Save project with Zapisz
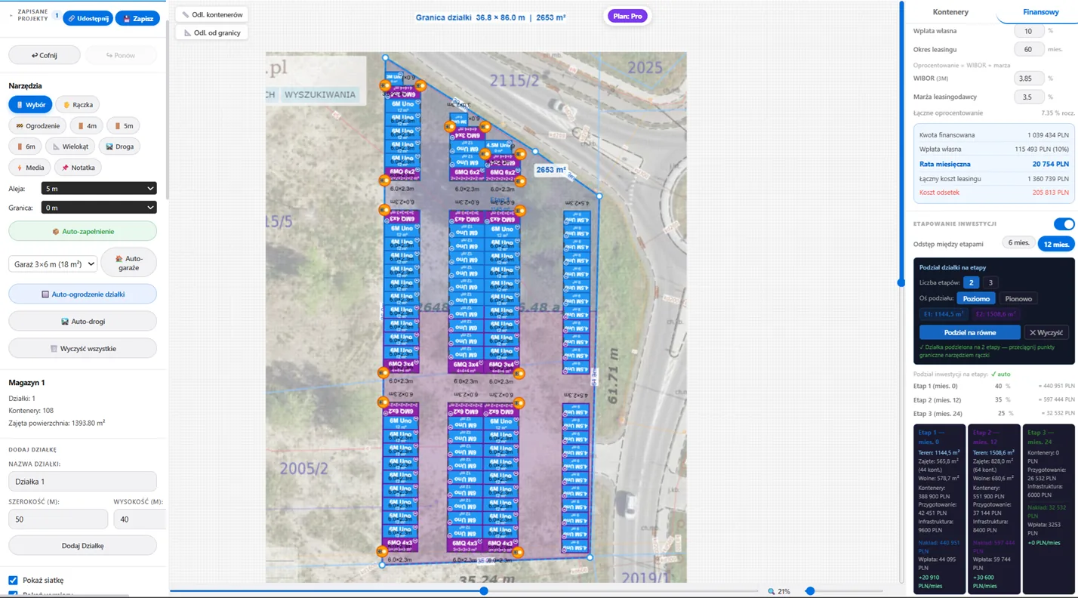 [x=137, y=18]
